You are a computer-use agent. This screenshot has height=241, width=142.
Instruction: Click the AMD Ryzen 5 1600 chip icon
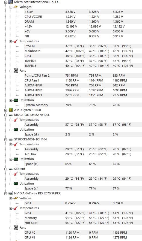click(x=10, y=110)
